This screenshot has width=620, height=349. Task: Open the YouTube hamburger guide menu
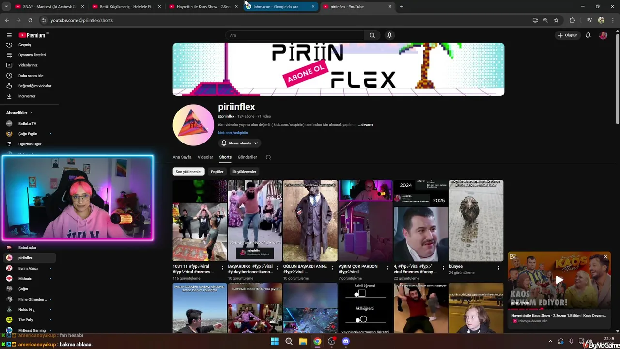tap(9, 35)
